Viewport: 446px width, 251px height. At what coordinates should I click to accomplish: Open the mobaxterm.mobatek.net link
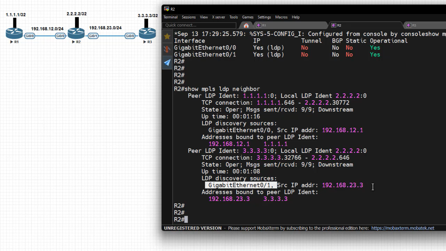(402, 228)
